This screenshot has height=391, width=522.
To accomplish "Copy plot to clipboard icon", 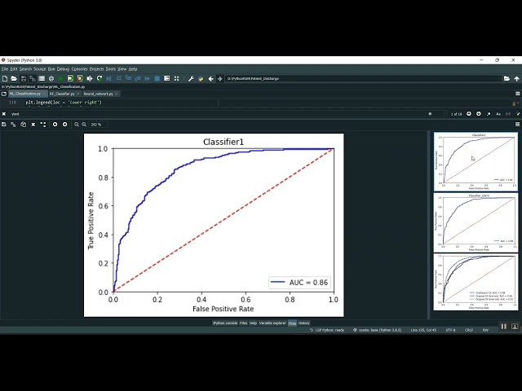I will (x=24, y=125).
